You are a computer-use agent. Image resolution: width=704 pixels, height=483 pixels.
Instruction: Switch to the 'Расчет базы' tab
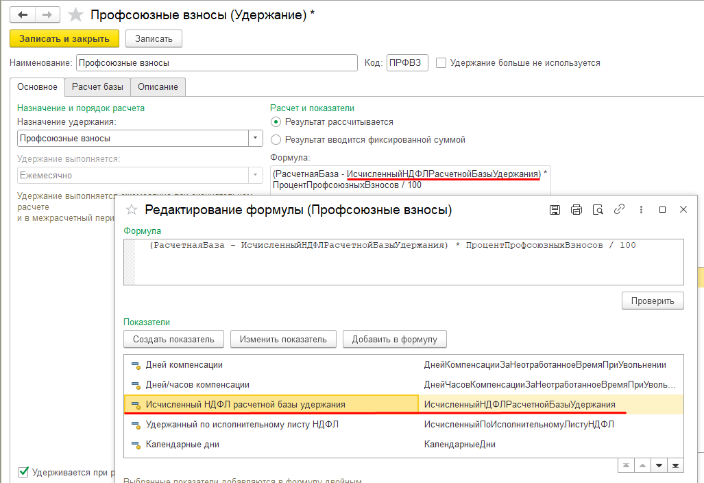[x=97, y=87]
